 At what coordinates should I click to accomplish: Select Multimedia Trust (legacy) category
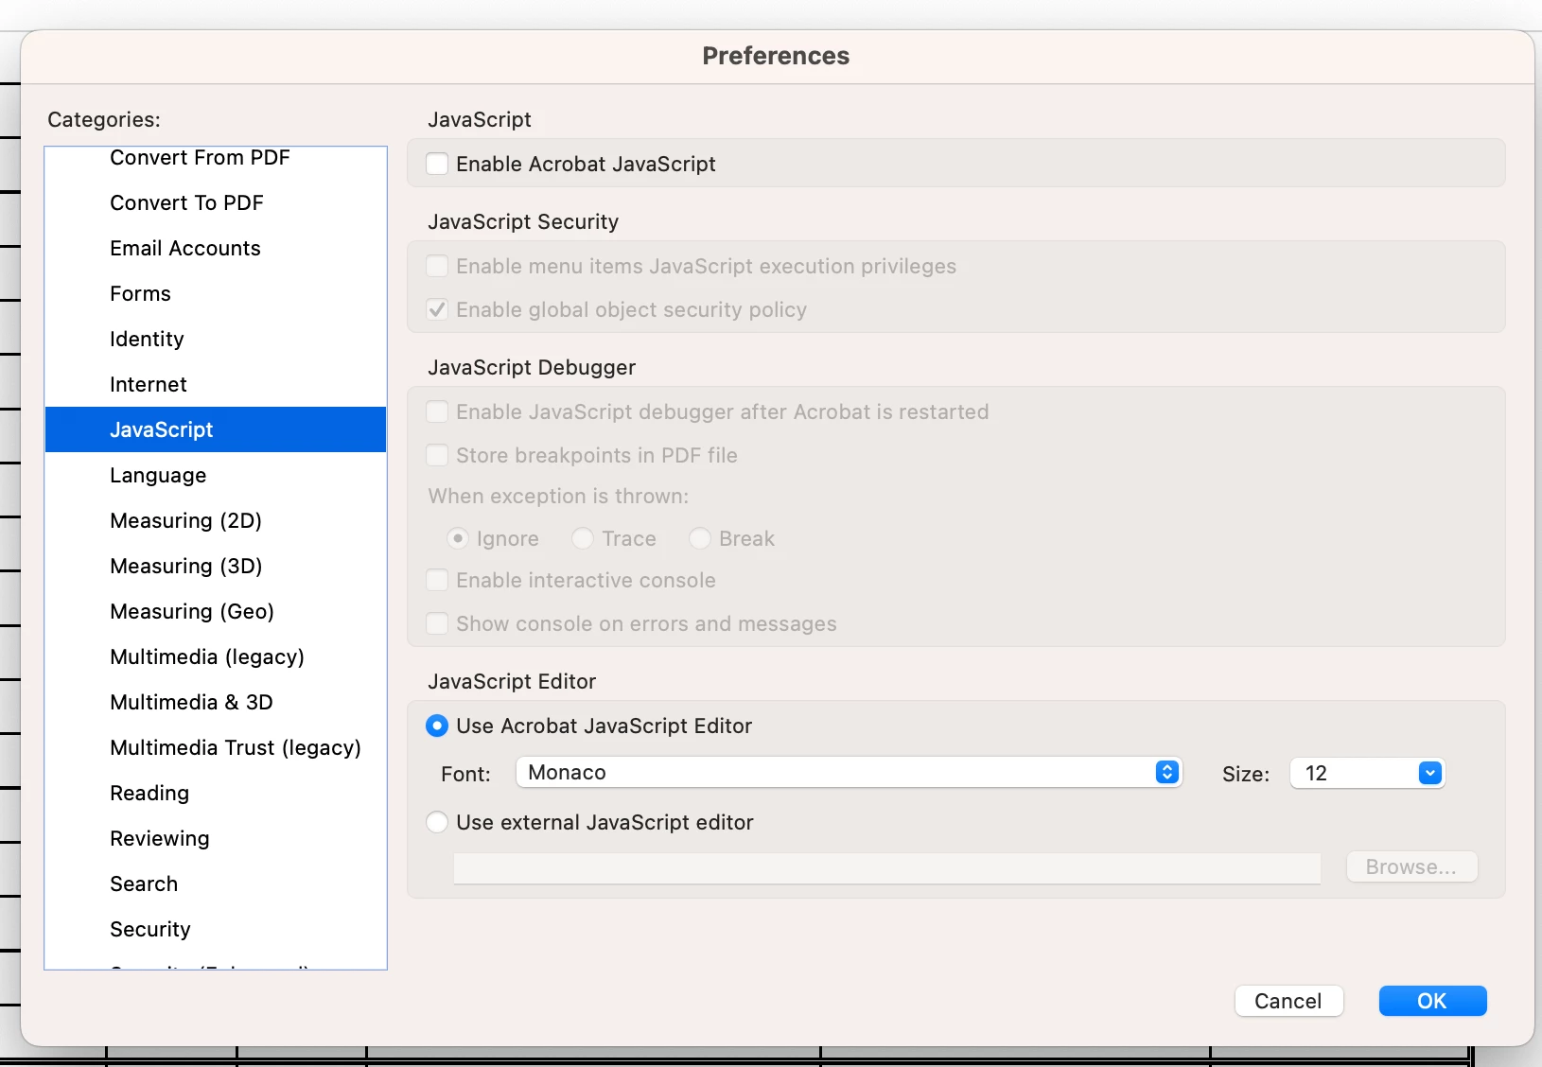(x=216, y=747)
